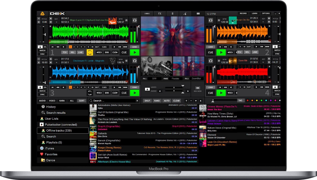Click the yellow loop icon on deck 1
Image resolution: width=317 pixels, height=180 pixels.
90,52
